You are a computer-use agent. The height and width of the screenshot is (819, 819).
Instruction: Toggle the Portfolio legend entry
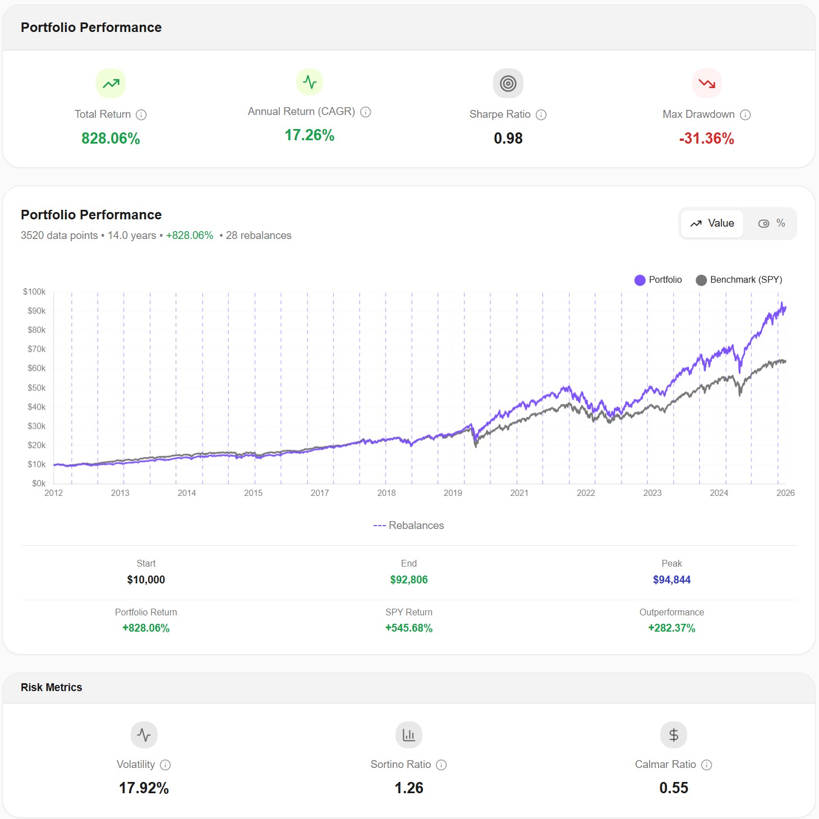[658, 279]
